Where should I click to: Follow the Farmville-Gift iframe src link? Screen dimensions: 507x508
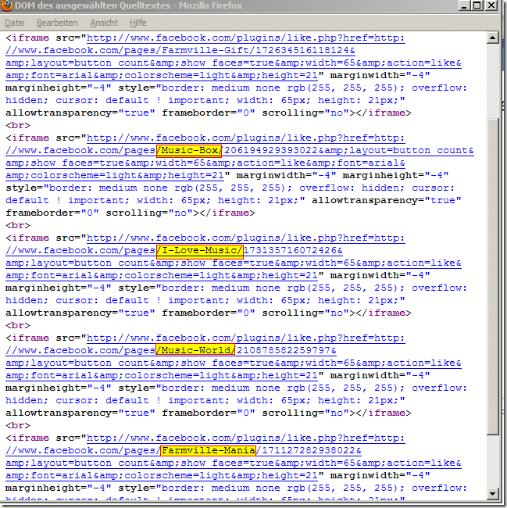pos(234,57)
